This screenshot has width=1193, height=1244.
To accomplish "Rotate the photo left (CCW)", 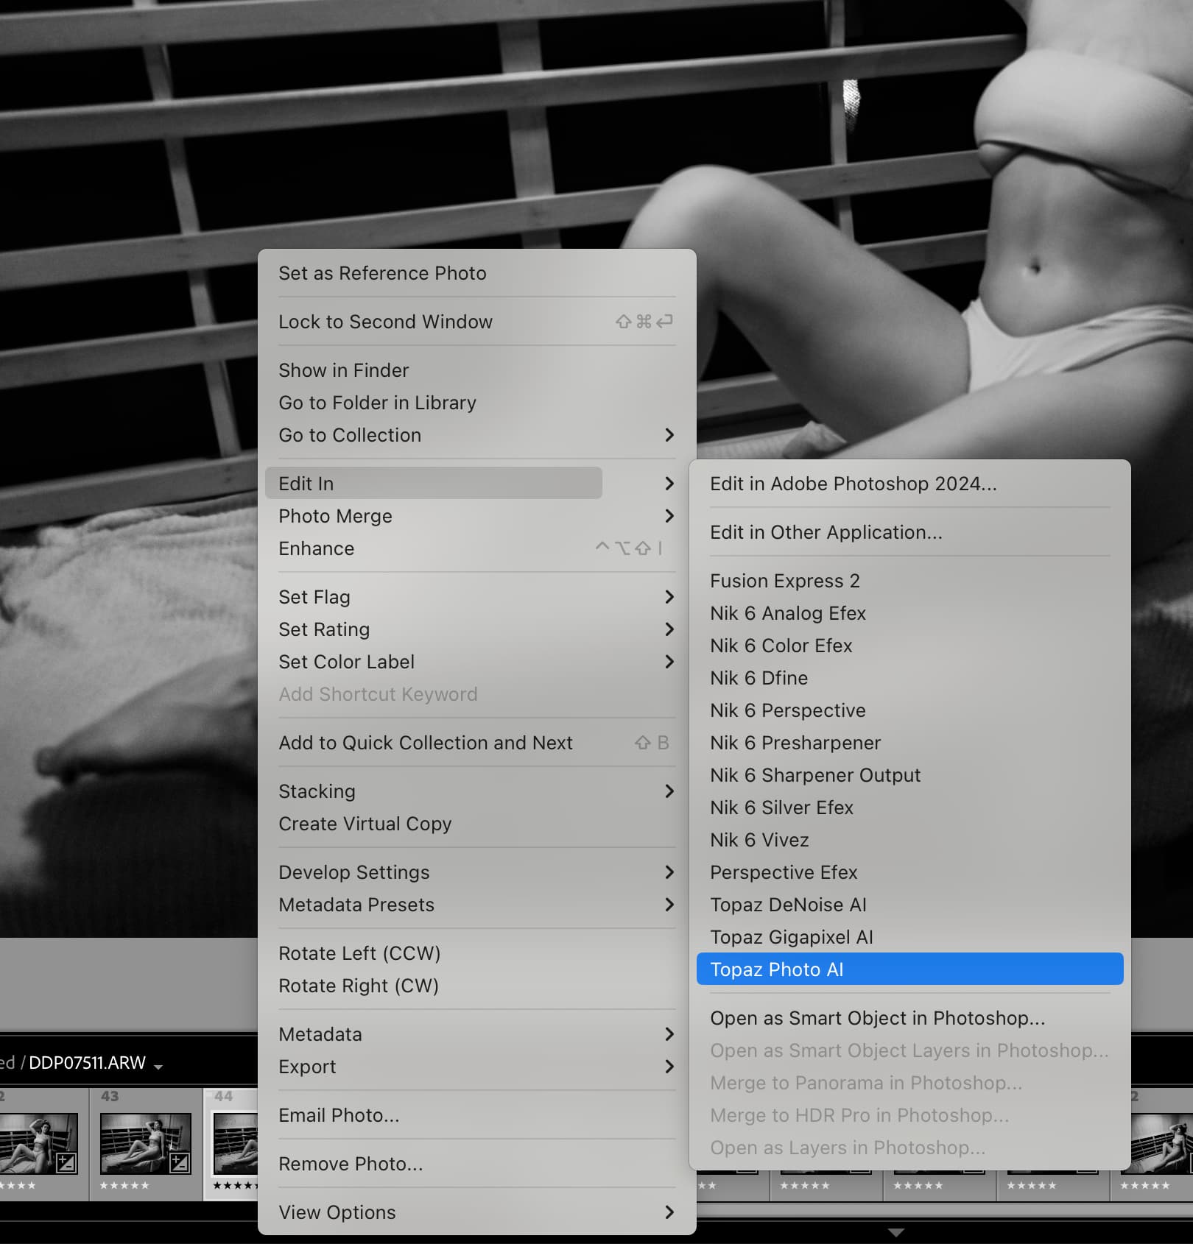I will (x=359, y=953).
